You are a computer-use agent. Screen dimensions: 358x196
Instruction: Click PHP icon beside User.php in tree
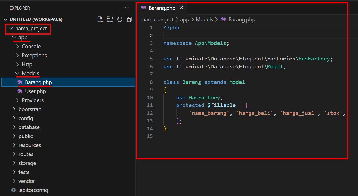point(20,91)
